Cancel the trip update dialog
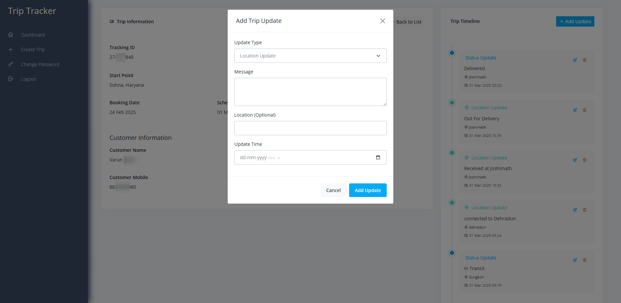 333,190
